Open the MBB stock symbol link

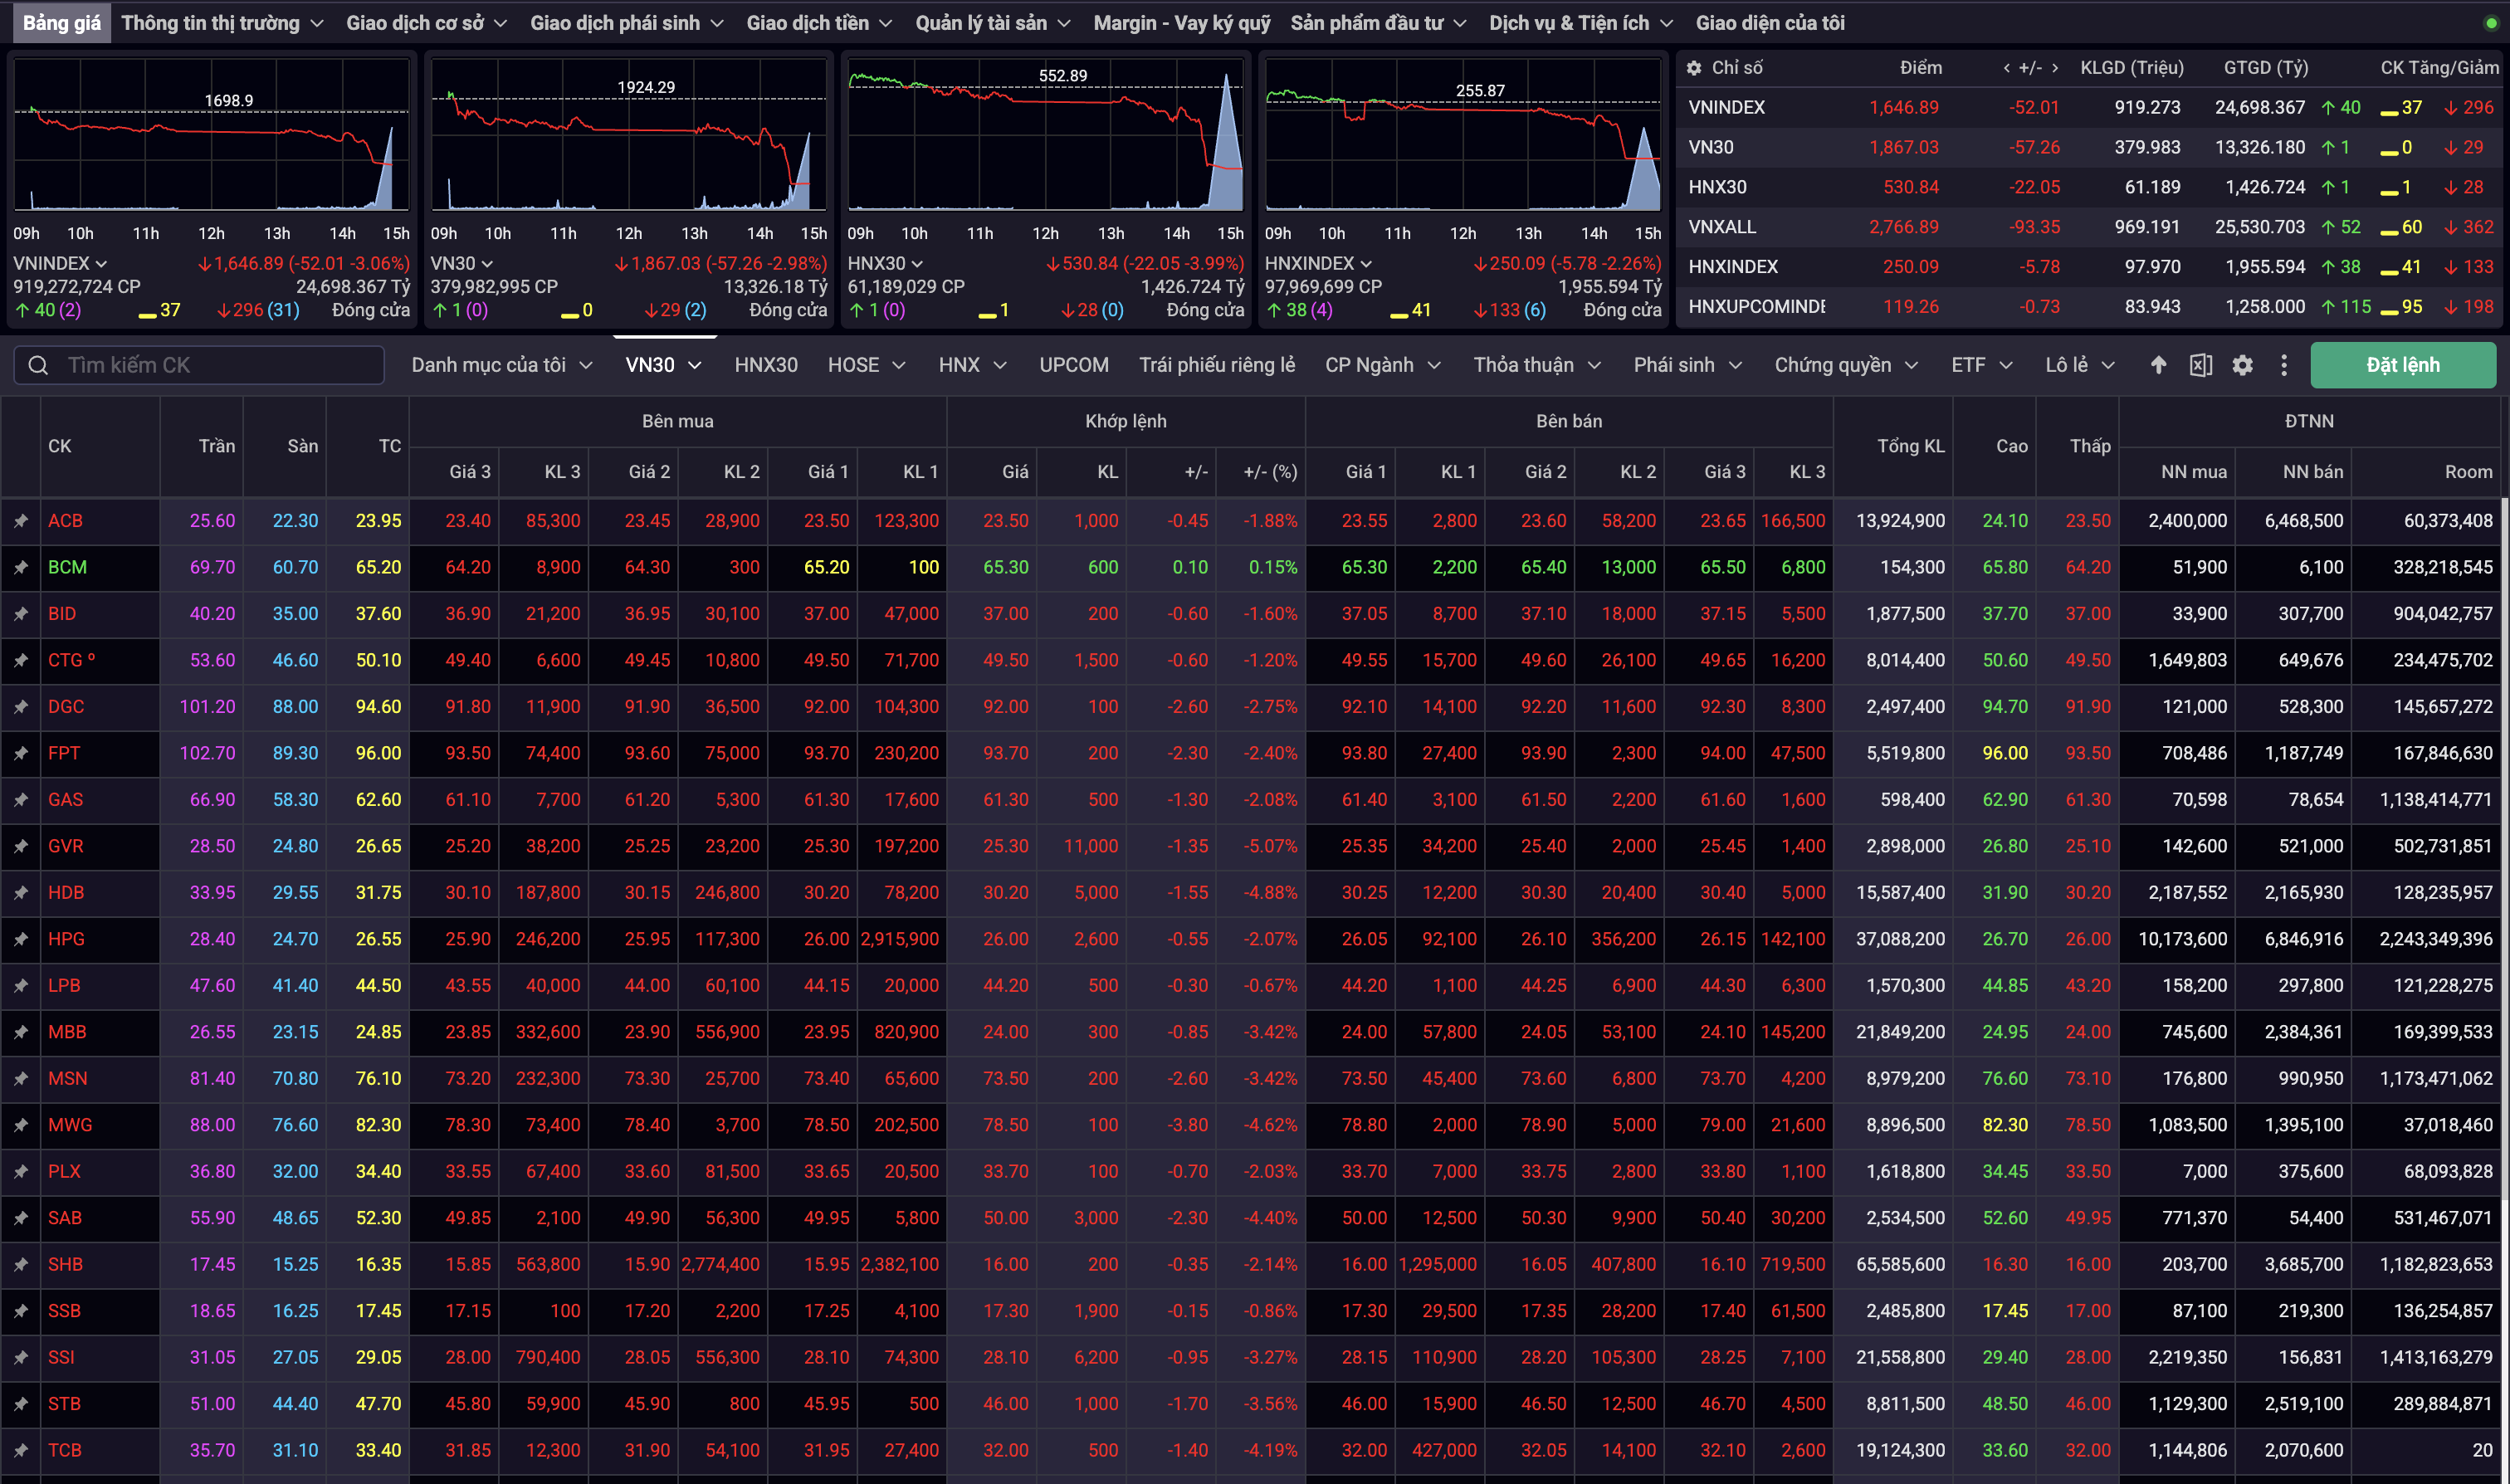click(67, 1032)
